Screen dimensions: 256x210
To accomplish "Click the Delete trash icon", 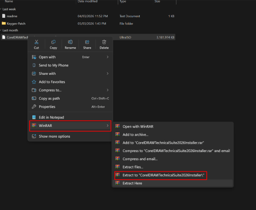I will (104, 42).
